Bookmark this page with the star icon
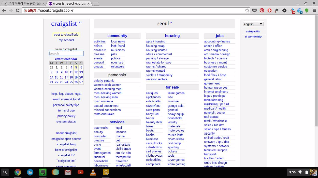The width and height of the screenshot is (318, 178). click(x=247, y=10)
